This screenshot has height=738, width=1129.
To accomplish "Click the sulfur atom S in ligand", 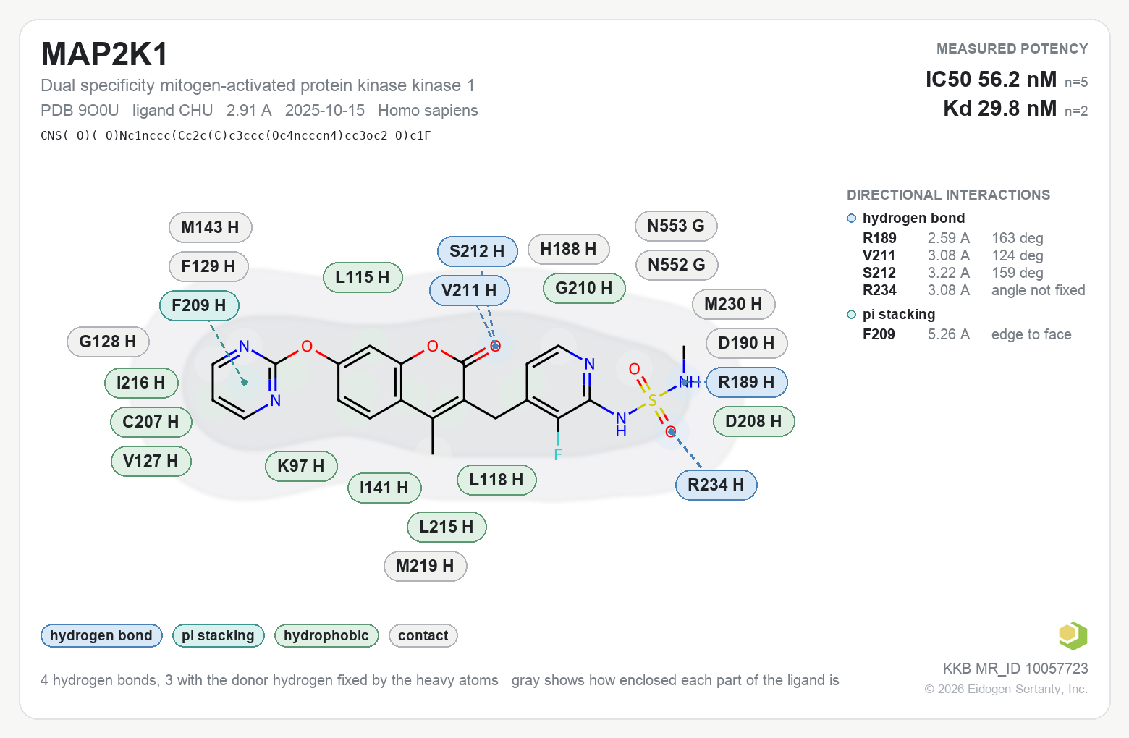I will pyautogui.click(x=652, y=401).
